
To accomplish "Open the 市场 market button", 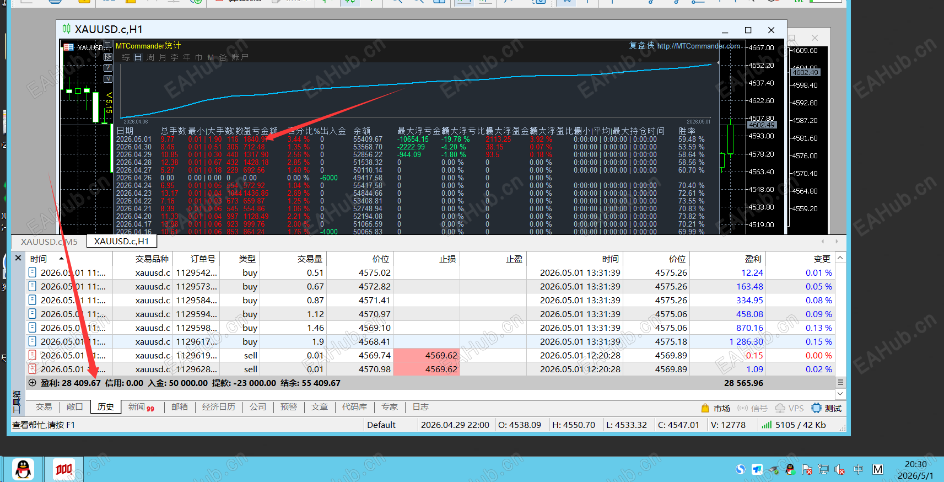I will [715, 408].
